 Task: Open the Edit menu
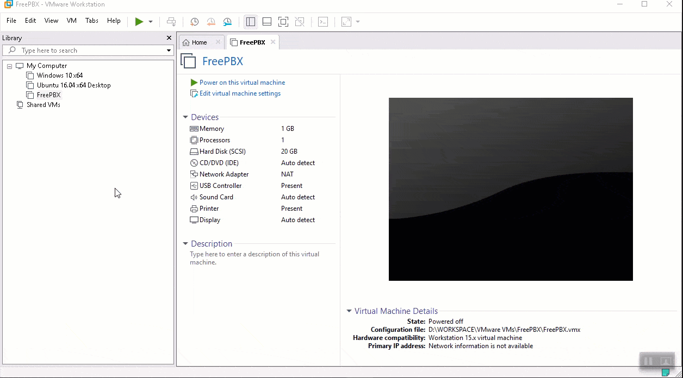coord(30,21)
